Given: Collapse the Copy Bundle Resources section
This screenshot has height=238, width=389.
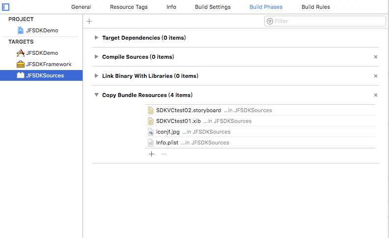Looking at the screenshot, I should coord(97,95).
